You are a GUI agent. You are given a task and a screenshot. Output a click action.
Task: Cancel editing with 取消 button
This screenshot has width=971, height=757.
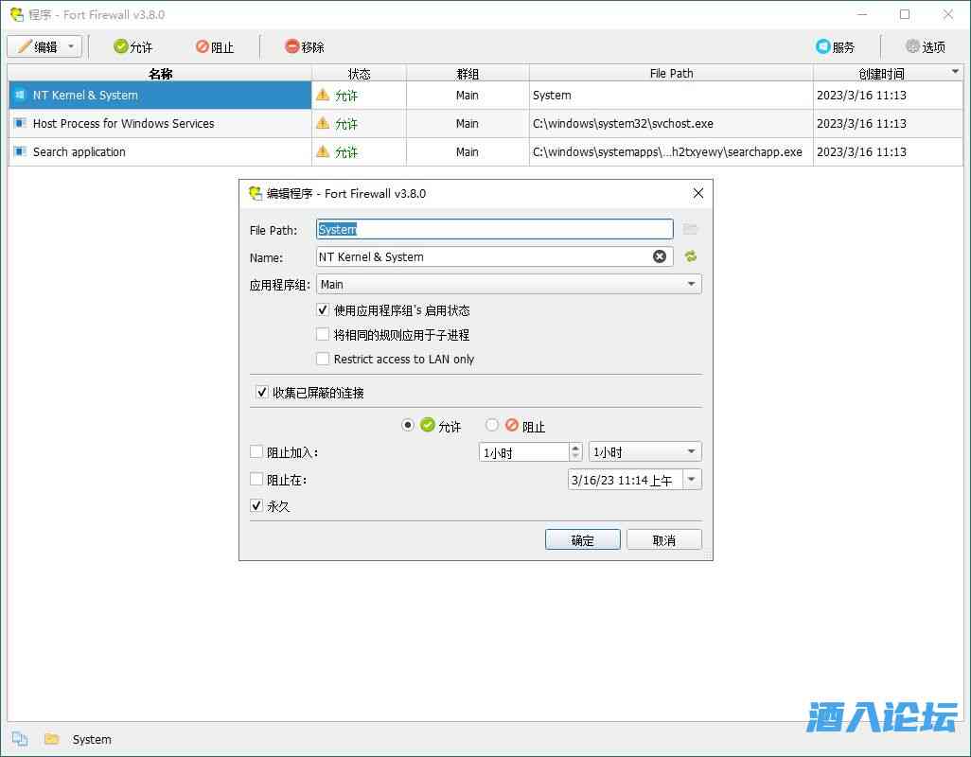point(663,540)
